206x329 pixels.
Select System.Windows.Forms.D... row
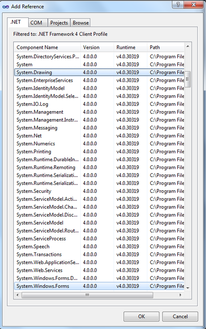[99, 278]
